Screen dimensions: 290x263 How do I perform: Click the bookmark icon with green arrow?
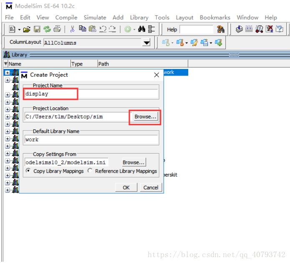tap(218, 43)
